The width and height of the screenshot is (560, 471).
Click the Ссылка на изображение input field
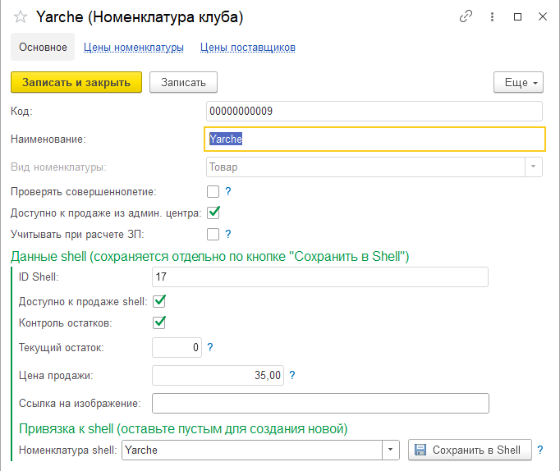coord(320,403)
